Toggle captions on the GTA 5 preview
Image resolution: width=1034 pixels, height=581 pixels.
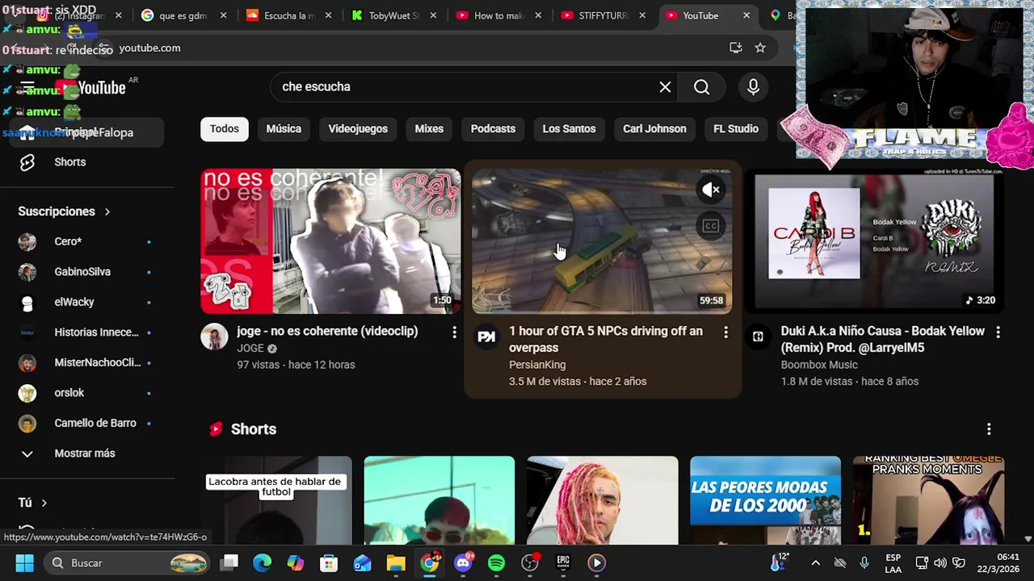pos(711,227)
